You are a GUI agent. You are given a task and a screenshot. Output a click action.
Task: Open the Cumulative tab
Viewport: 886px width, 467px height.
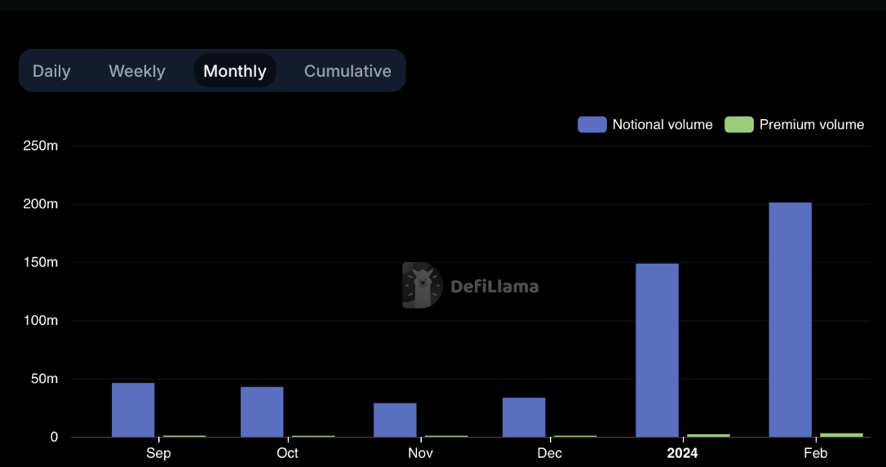tap(348, 71)
